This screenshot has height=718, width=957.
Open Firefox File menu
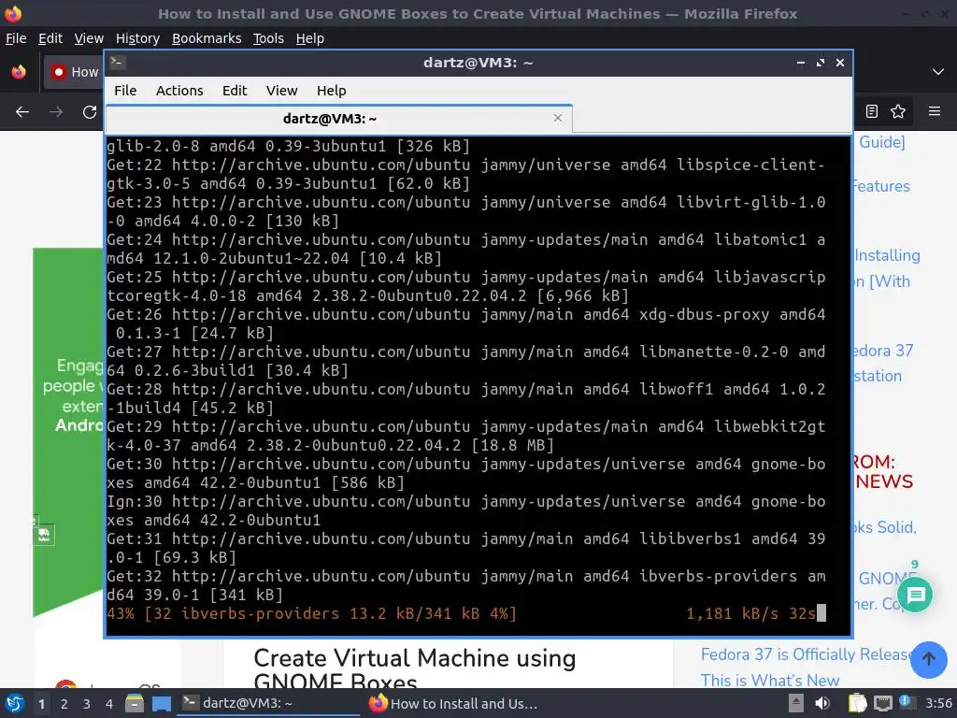tap(16, 38)
